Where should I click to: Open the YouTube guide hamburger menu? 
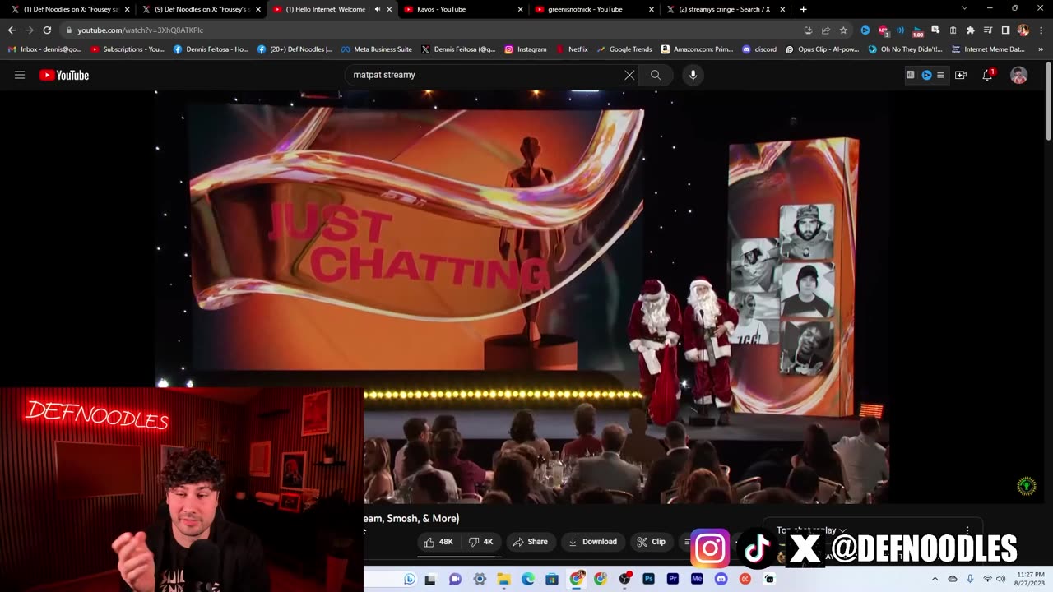click(20, 75)
